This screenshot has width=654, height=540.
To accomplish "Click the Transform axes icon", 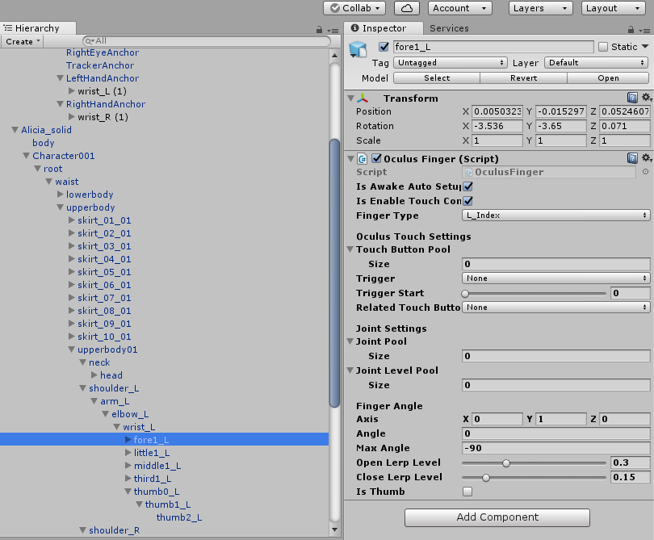I will [x=363, y=98].
